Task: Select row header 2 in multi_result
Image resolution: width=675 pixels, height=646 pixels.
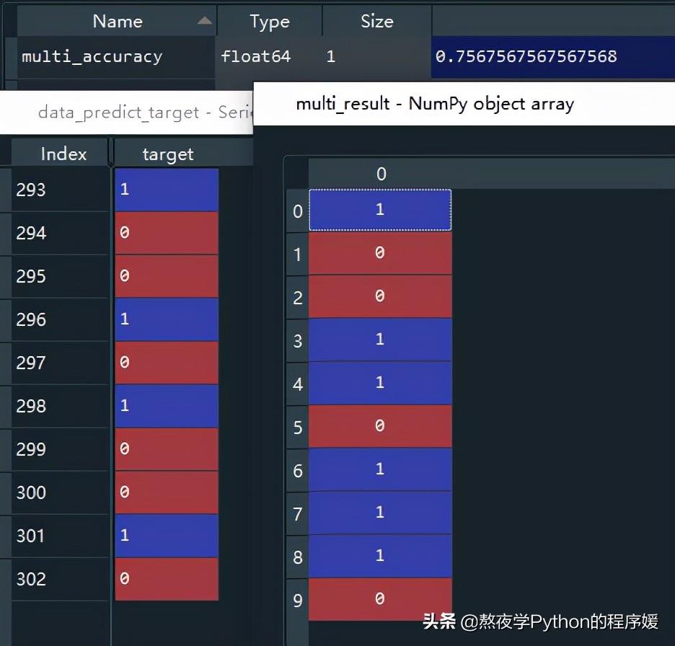Action: click(x=297, y=297)
